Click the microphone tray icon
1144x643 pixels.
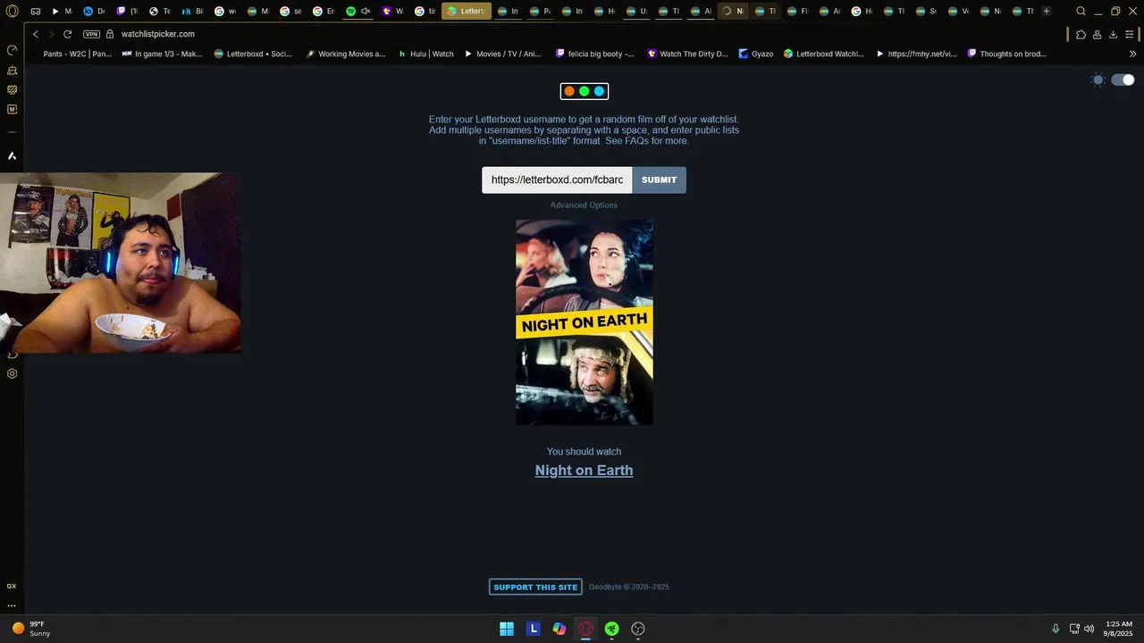1056,629
